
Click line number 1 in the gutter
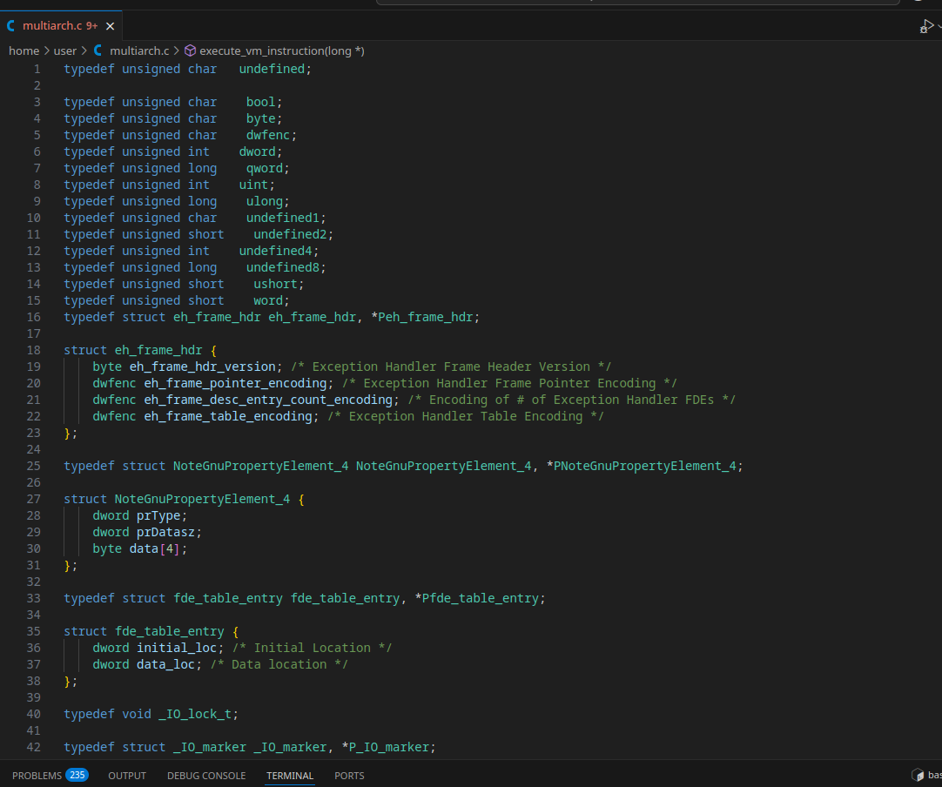point(37,69)
